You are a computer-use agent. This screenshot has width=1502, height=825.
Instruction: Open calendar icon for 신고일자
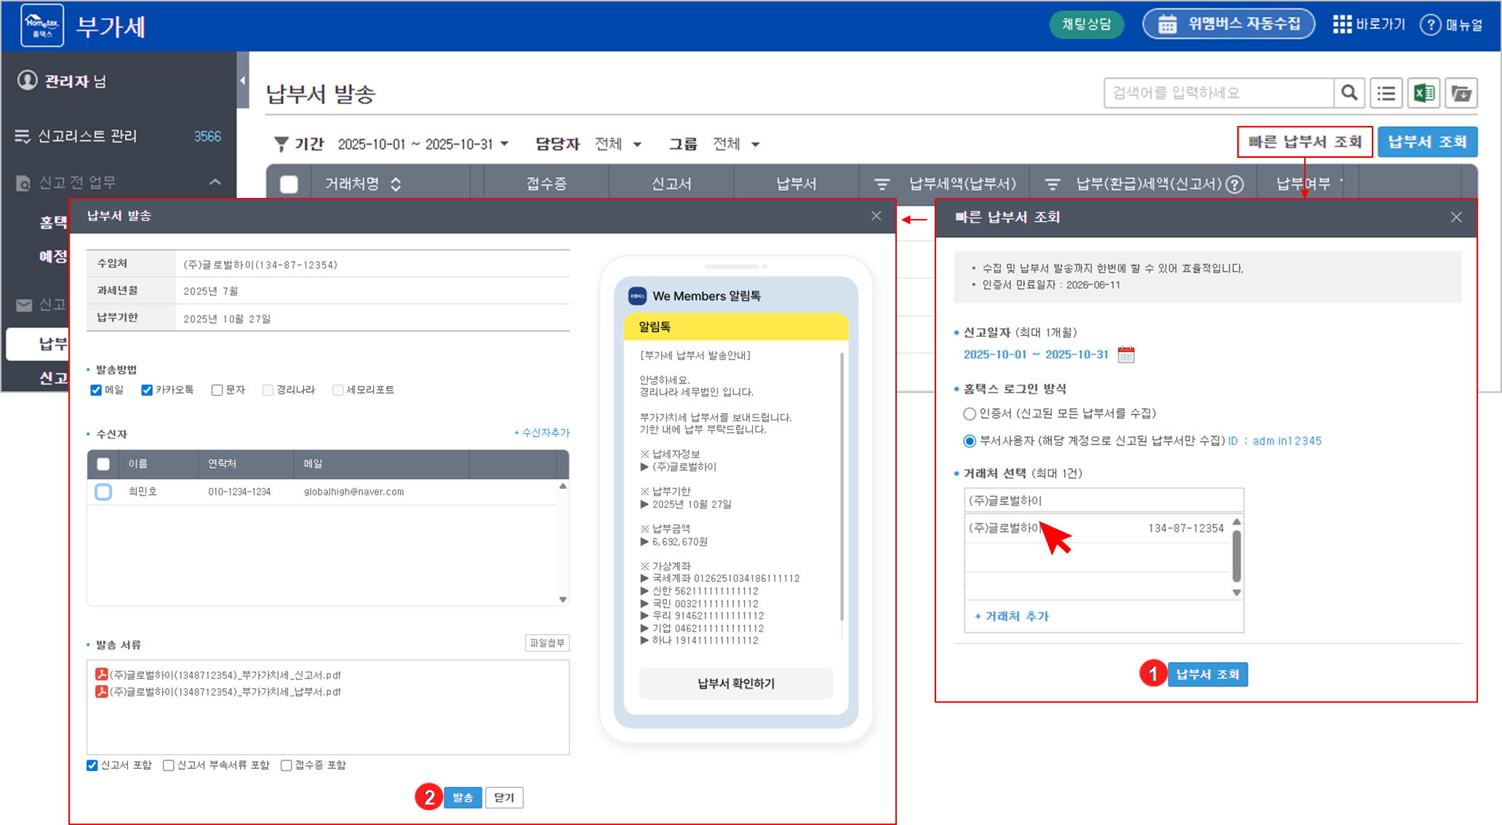1126,355
